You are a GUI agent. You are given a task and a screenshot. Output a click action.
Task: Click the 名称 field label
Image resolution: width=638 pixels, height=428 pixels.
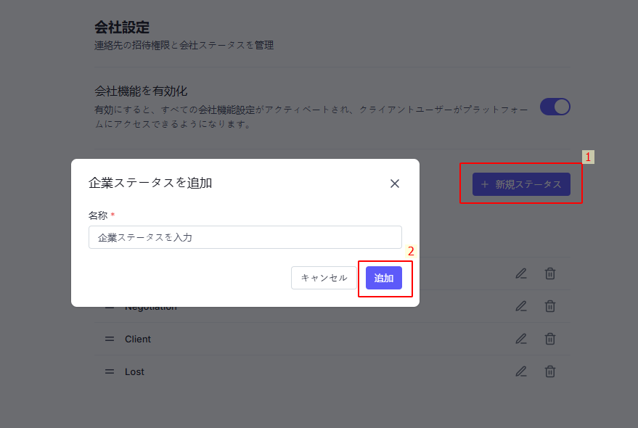pos(98,215)
